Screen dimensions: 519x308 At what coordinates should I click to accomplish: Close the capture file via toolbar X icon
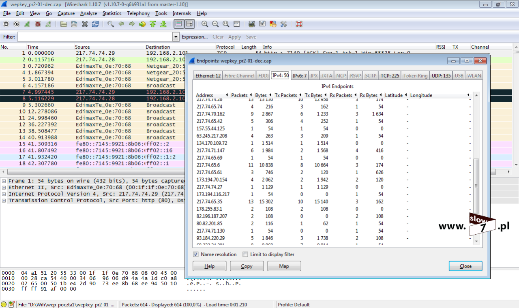point(85,24)
